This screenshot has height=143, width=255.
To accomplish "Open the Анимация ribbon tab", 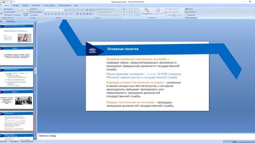I will [36, 5].
